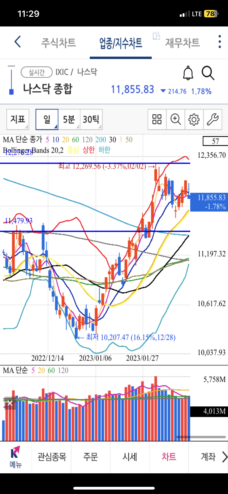Tap the blue 11,855.83 price tag on axis
228x494 pixels.
209,202
